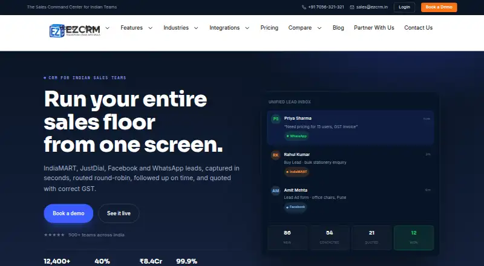The width and height of the screenshot is (484, 266).
Task: Click the blue Book a demo hero button
Action: (x=68, y=213)
